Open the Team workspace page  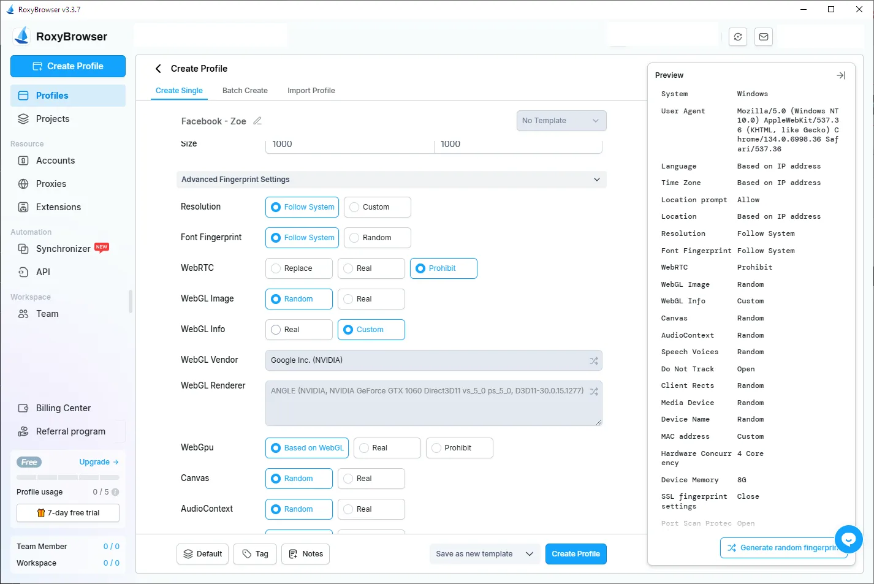coord(68,314)
